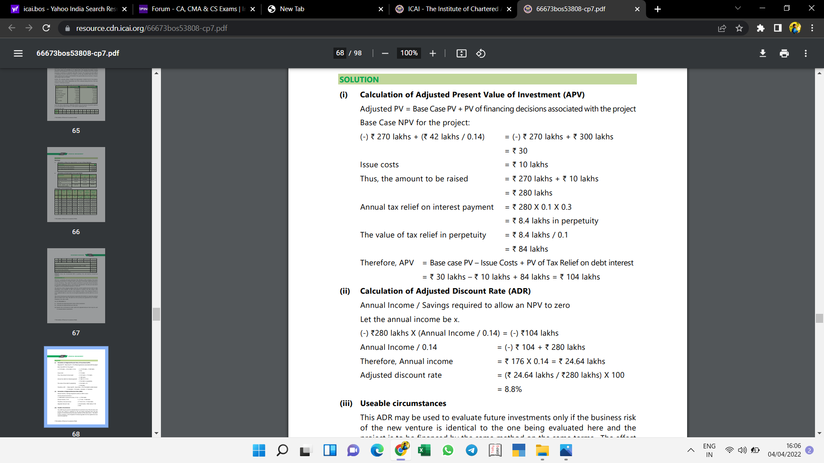
Task: Open tab search dropdown chevron
Action: tap(738, 8)
